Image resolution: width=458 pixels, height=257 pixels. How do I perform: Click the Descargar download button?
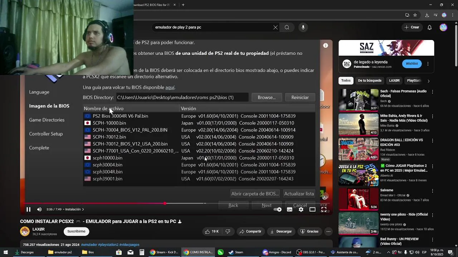(x=281, y=231)
